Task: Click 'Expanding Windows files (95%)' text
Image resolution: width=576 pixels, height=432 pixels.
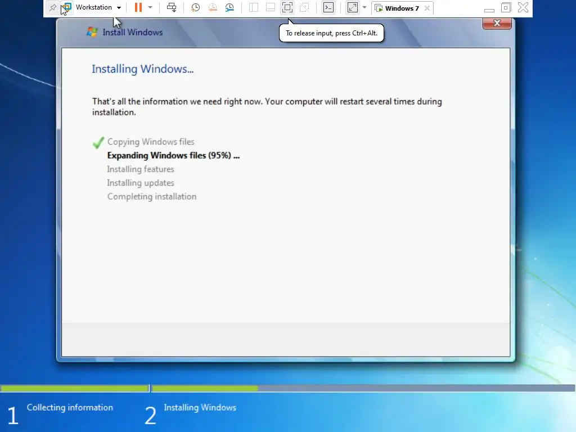Action: pyautogui.click(x=173, y=155)
